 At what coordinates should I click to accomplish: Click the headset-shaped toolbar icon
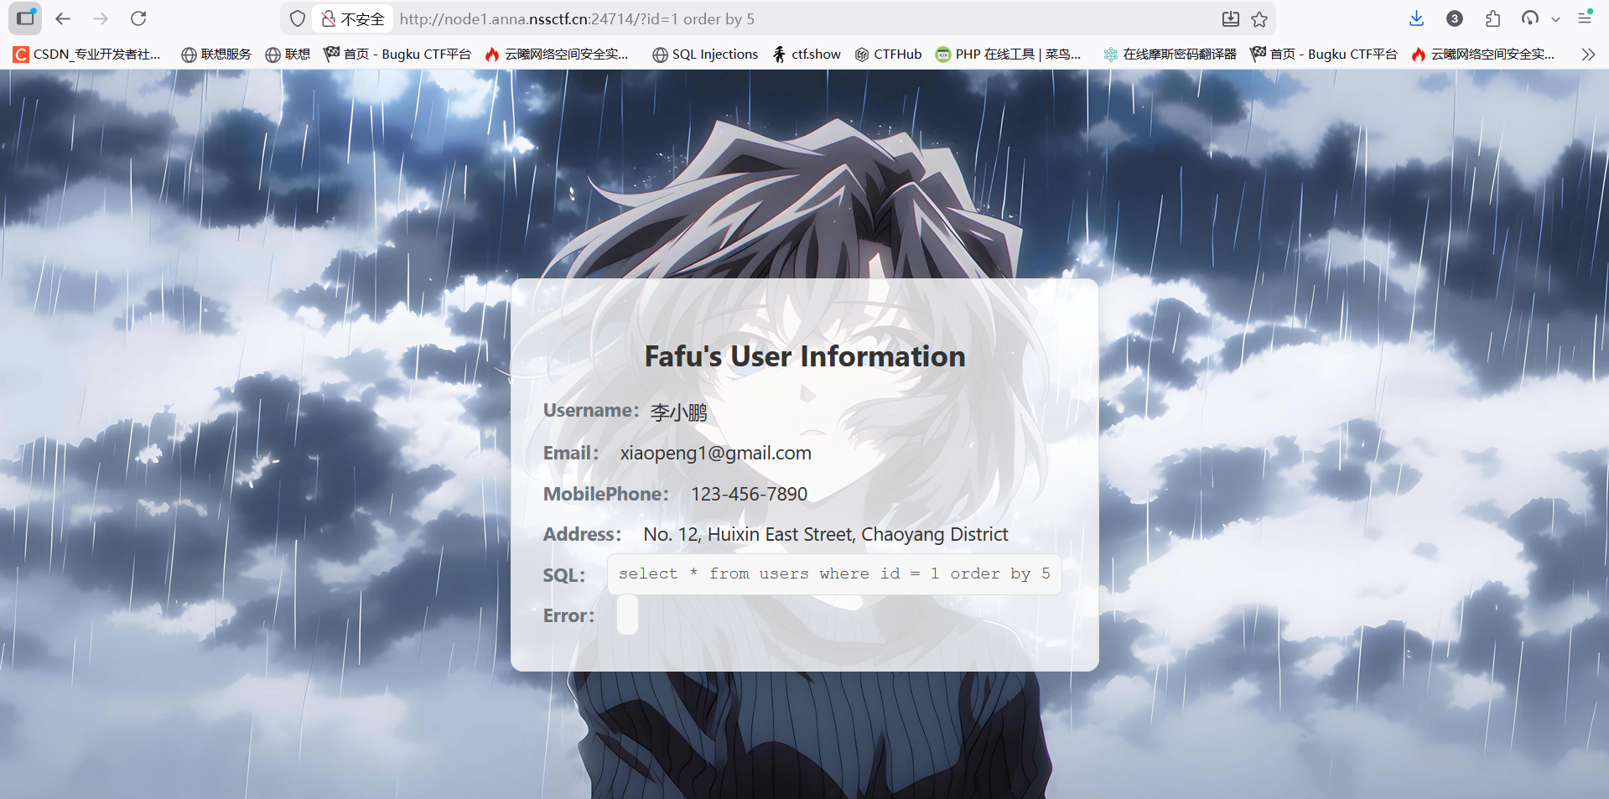point(1530,18)
